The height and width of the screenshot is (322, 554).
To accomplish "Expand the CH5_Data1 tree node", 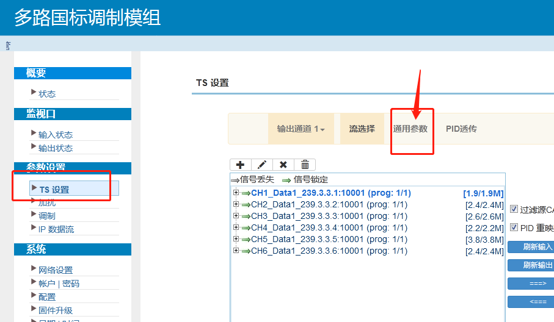I will click(236, 240).
